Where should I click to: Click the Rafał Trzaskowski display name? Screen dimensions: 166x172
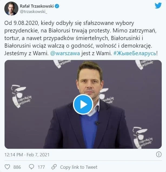(36, 6)
